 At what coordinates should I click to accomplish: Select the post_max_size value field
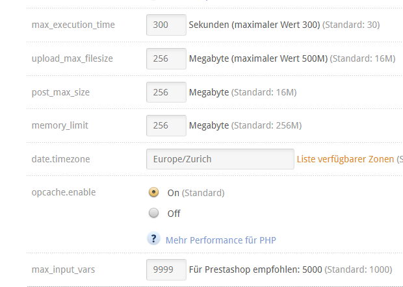[166, 92]
